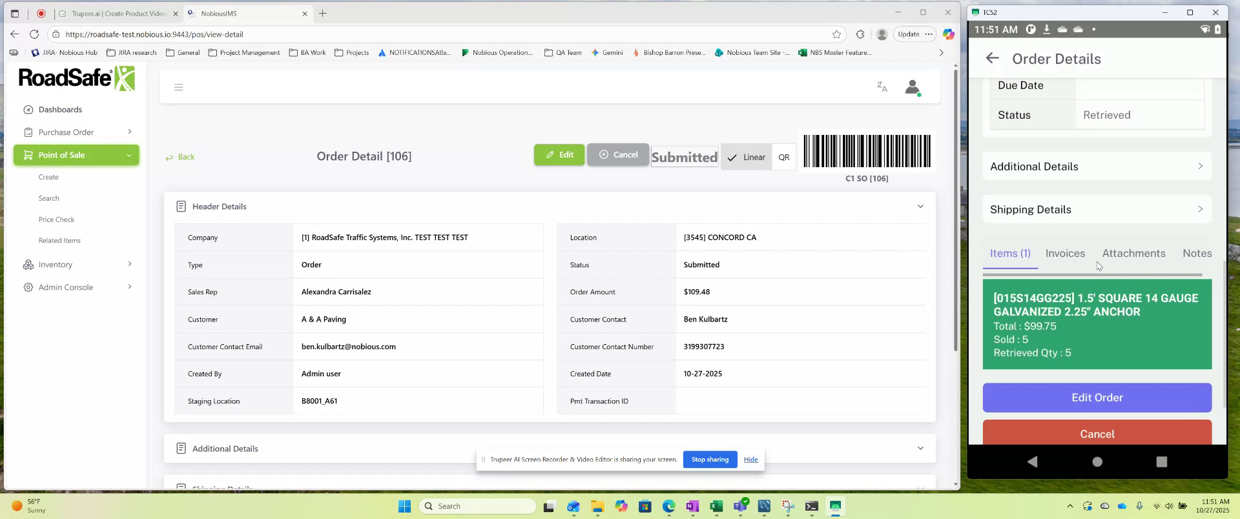Open the Copilot icon in the Edge toolbar

948,34
